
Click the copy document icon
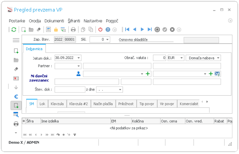(83, 29)
